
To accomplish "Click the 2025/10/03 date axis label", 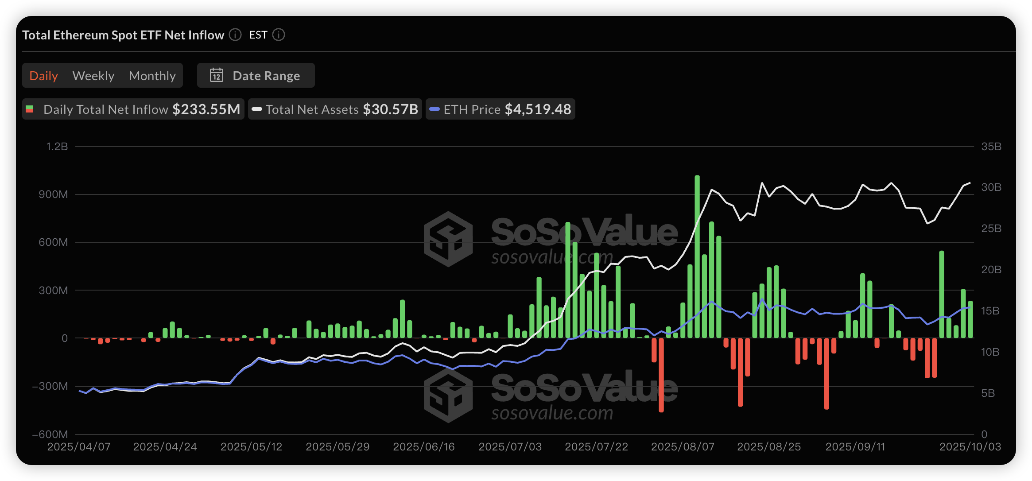I will 970,446.
